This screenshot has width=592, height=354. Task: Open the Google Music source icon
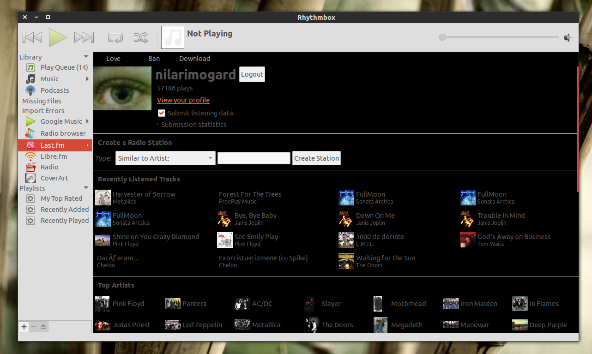pyautogui.click(x=30, y=121)
